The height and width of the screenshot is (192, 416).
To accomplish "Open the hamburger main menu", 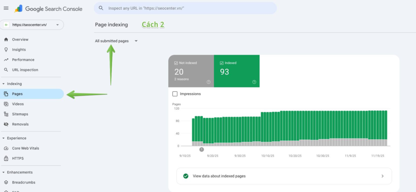I will [x=6, y=8].
